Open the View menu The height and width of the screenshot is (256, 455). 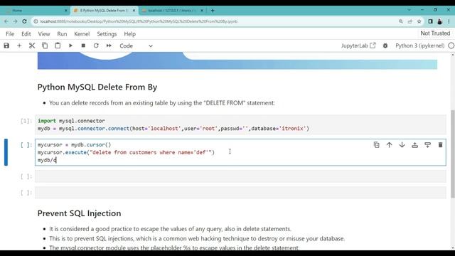tap(44, 34)
